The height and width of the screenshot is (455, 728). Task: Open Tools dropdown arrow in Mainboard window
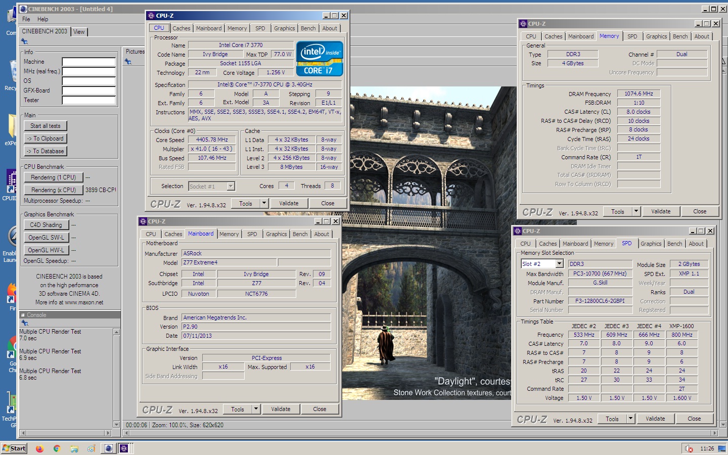255,409
